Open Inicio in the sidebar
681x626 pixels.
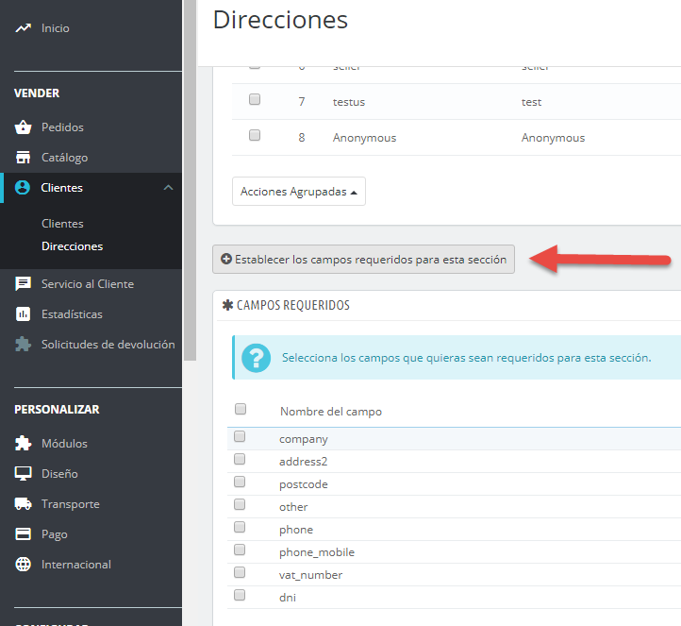[55, 28]
